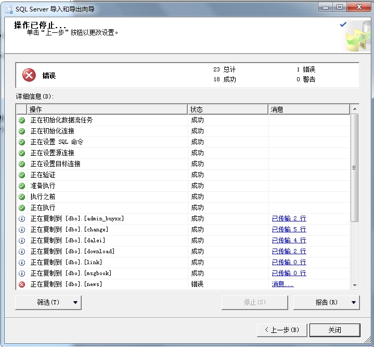Click the info icon on the [dbo].[admin_buyxx] row
The width and height of the screenshot is (374, 347).
(22, 219)
